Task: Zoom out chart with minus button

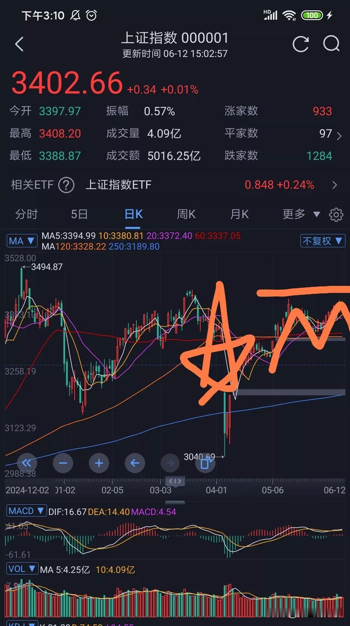Action: click(x=63, y=463)
